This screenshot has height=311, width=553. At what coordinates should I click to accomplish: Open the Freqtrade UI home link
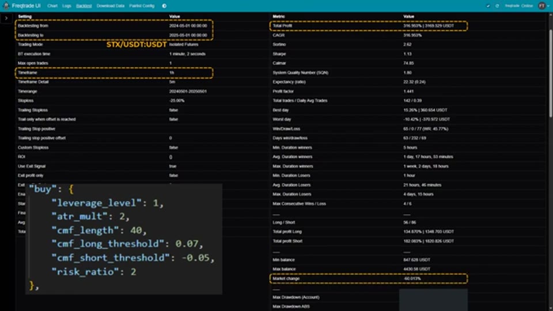(26, 6)
